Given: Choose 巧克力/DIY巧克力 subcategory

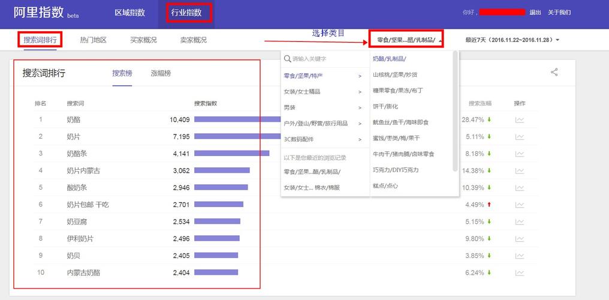Looking at the screenshot, I should pyautogui.click(x=396, y=170).
